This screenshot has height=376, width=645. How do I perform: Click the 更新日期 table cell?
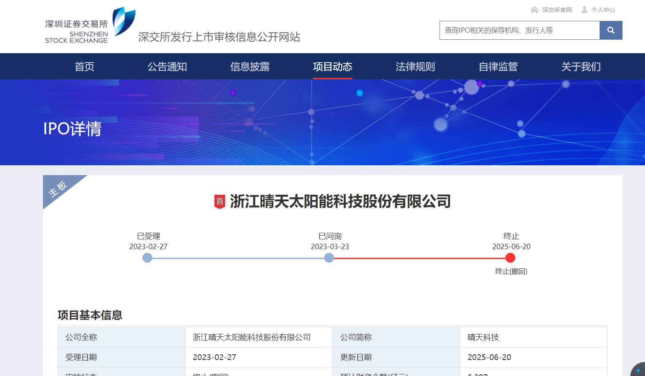(x=396, y=357)
